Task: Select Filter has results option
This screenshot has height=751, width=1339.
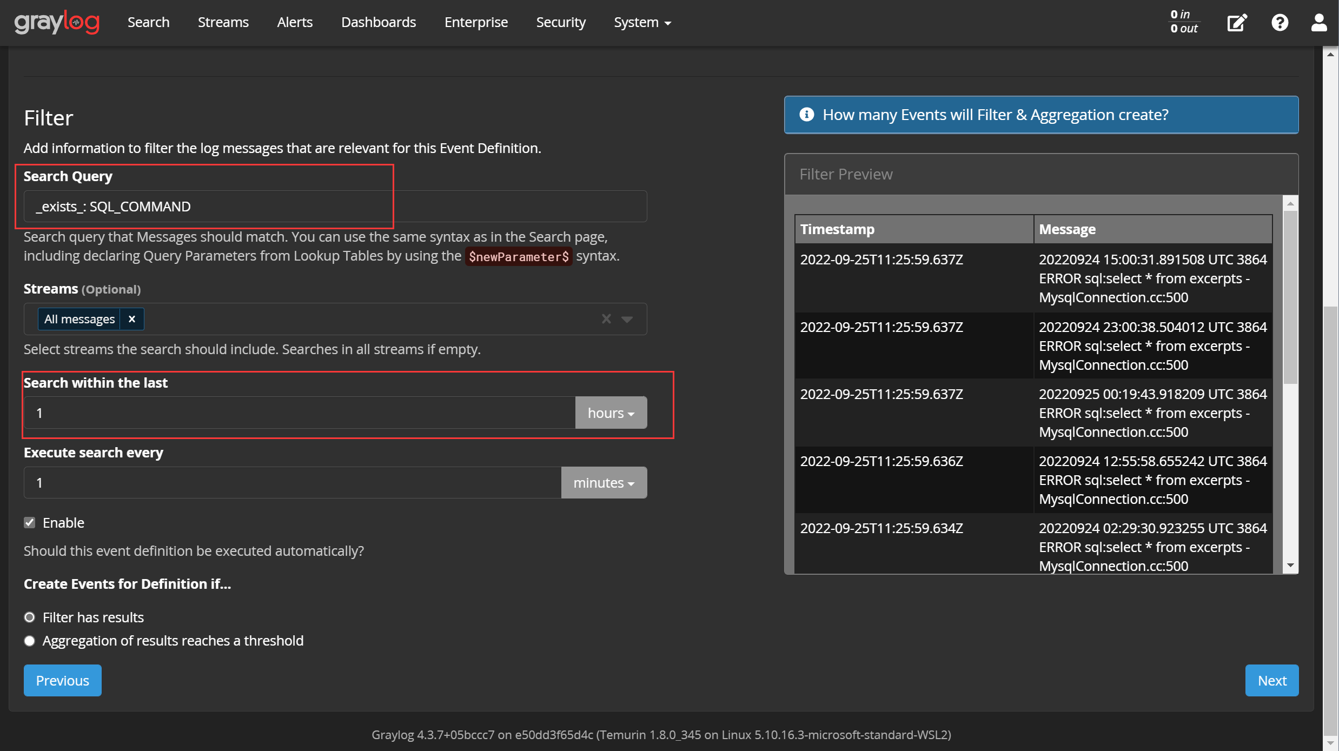Action: 30,617
